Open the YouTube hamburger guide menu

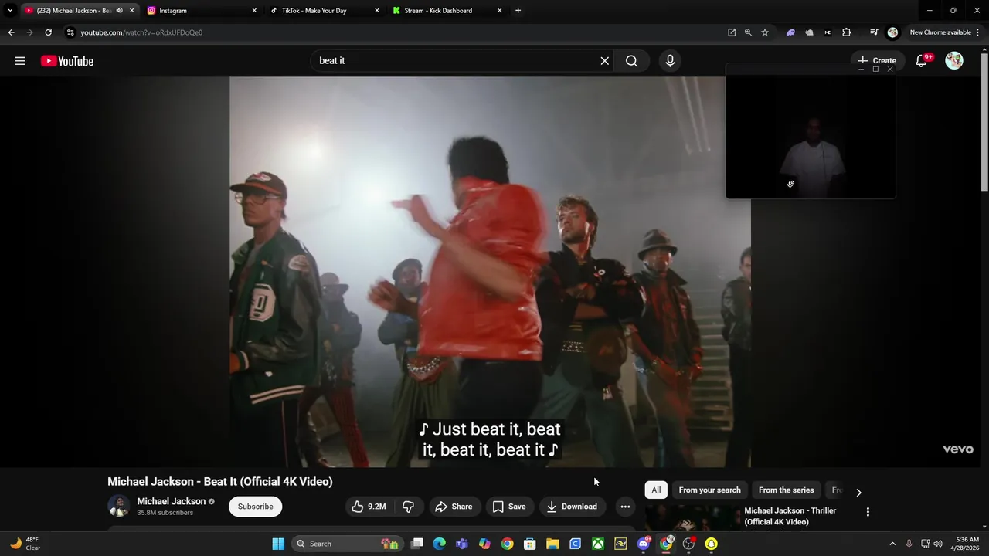tap(20, 61)
